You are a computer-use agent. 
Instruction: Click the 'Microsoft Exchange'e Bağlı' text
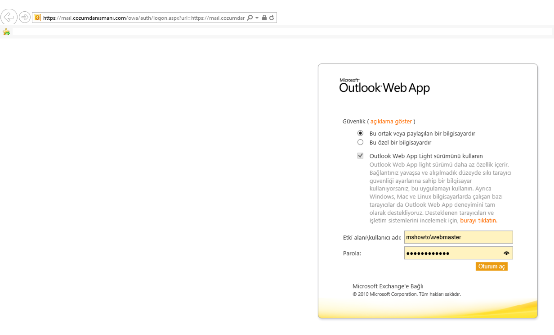tap(388, 286)
